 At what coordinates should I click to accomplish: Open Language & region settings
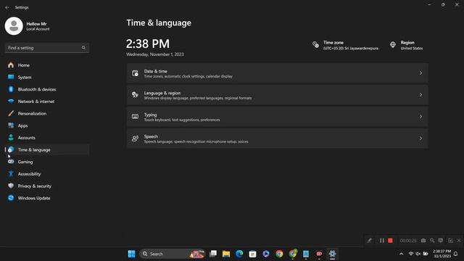(277, 95)
